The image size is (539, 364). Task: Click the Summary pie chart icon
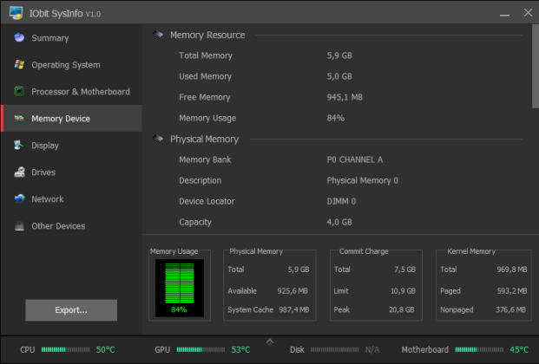point(19,37)
